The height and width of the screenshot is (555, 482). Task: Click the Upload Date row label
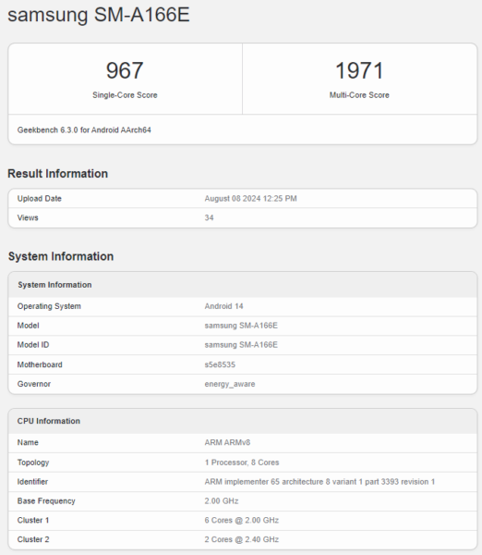[39, 199]
